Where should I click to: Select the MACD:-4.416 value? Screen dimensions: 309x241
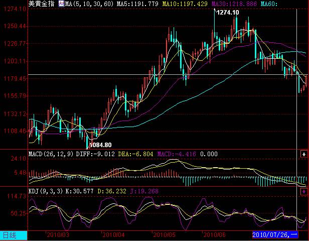click(x=177, y=154)
